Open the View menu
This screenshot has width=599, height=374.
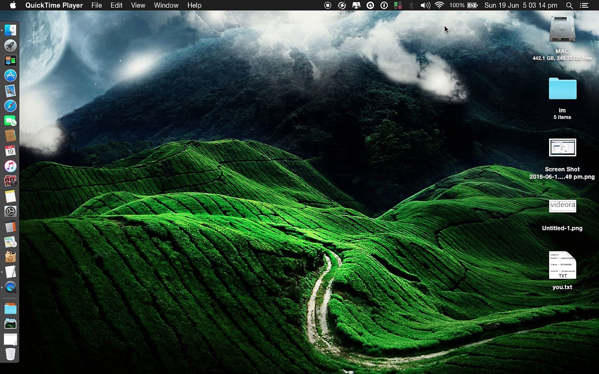point(138,5)
